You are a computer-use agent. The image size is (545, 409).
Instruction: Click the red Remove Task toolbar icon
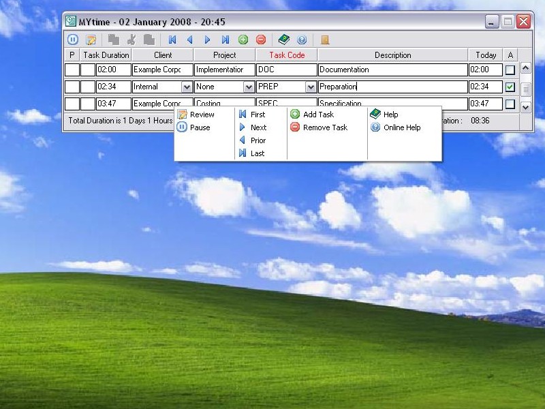point(261,40)
